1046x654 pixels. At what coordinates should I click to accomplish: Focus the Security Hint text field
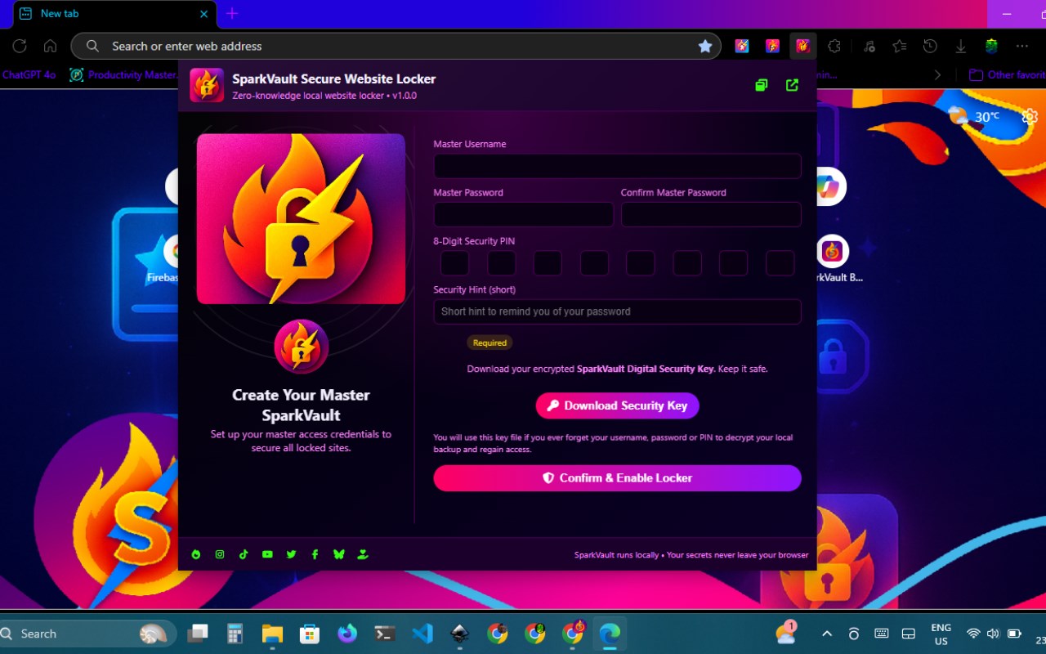coord(617,311)
